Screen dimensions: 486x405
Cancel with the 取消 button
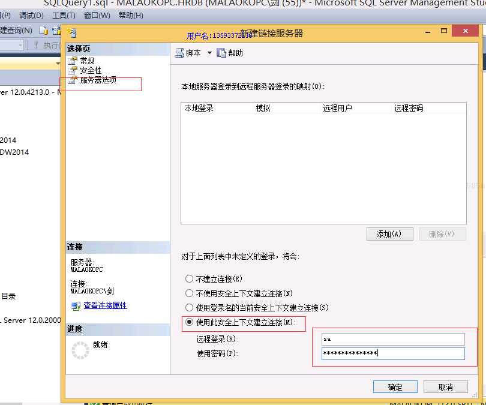click(x=445, y=387)
